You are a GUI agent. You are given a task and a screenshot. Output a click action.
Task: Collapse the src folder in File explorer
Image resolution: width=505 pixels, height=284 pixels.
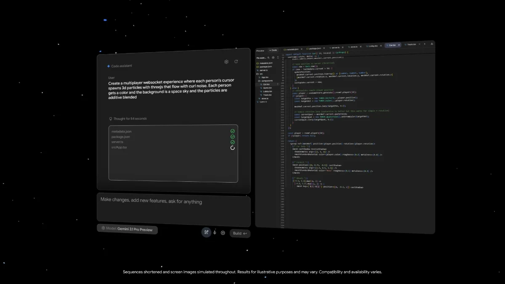(x=260, y=74)
